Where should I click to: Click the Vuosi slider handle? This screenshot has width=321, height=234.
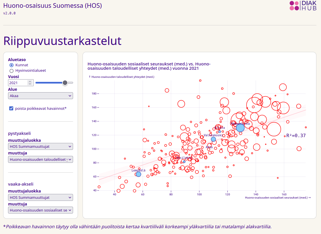(x=65, y=83)
